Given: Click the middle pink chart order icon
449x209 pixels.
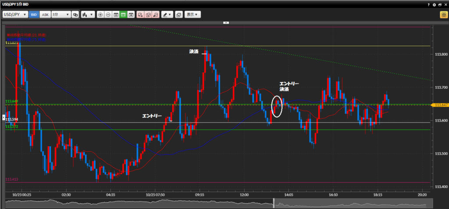Looking at the screenshot, I should (x=148, y=14).
